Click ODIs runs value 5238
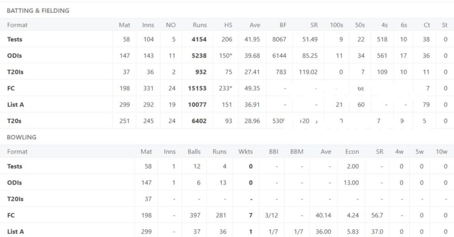Screen dimensions: 454x237 click(x=199, y=56)
